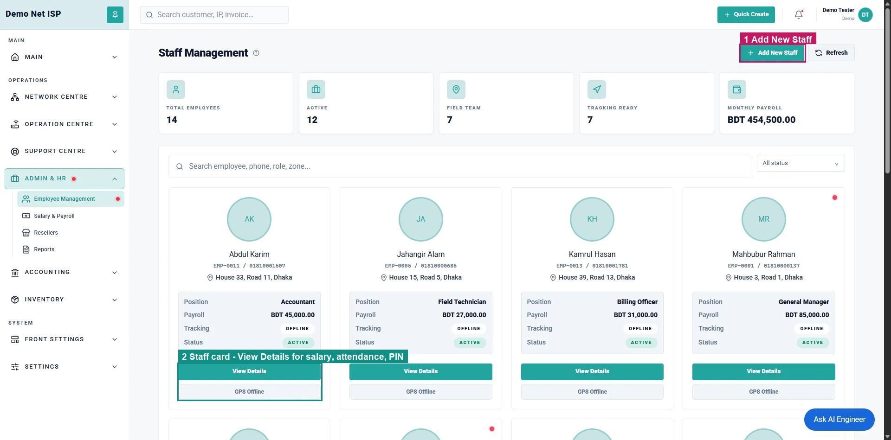
Task: Click GPS Offline on Mahbubur Rahman's card
Action: pyautogui.click(x=764, y=392)
